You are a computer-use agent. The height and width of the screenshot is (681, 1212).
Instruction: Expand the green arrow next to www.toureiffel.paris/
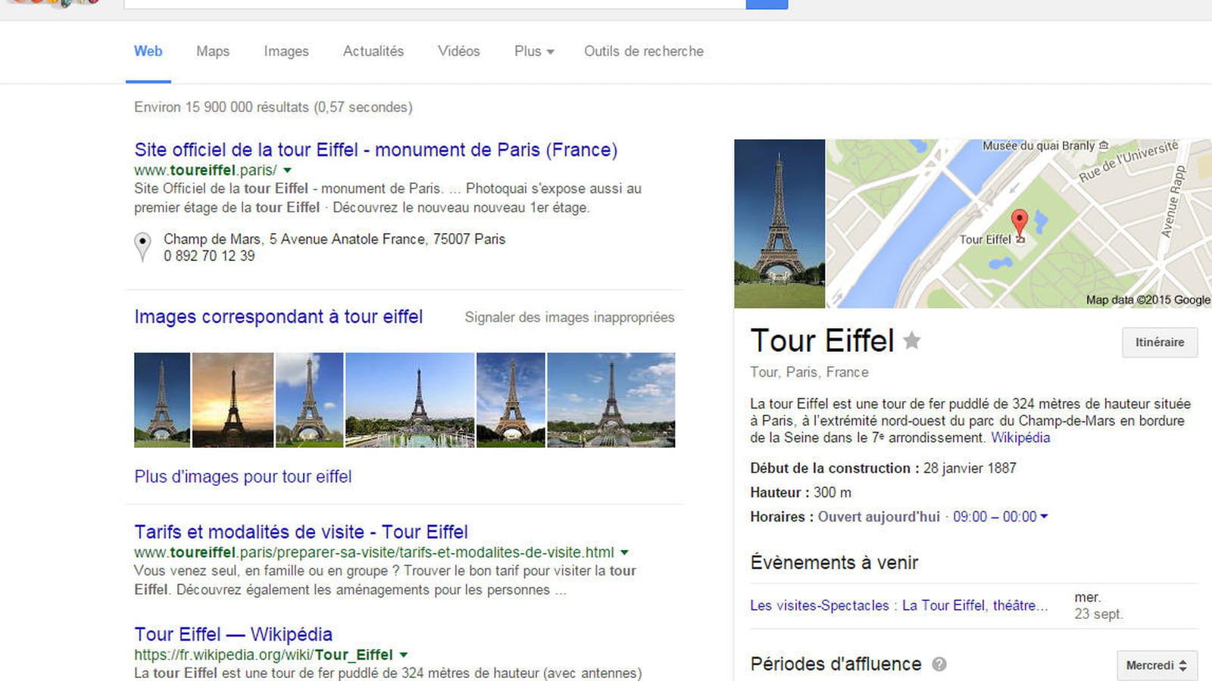[287, 170]
